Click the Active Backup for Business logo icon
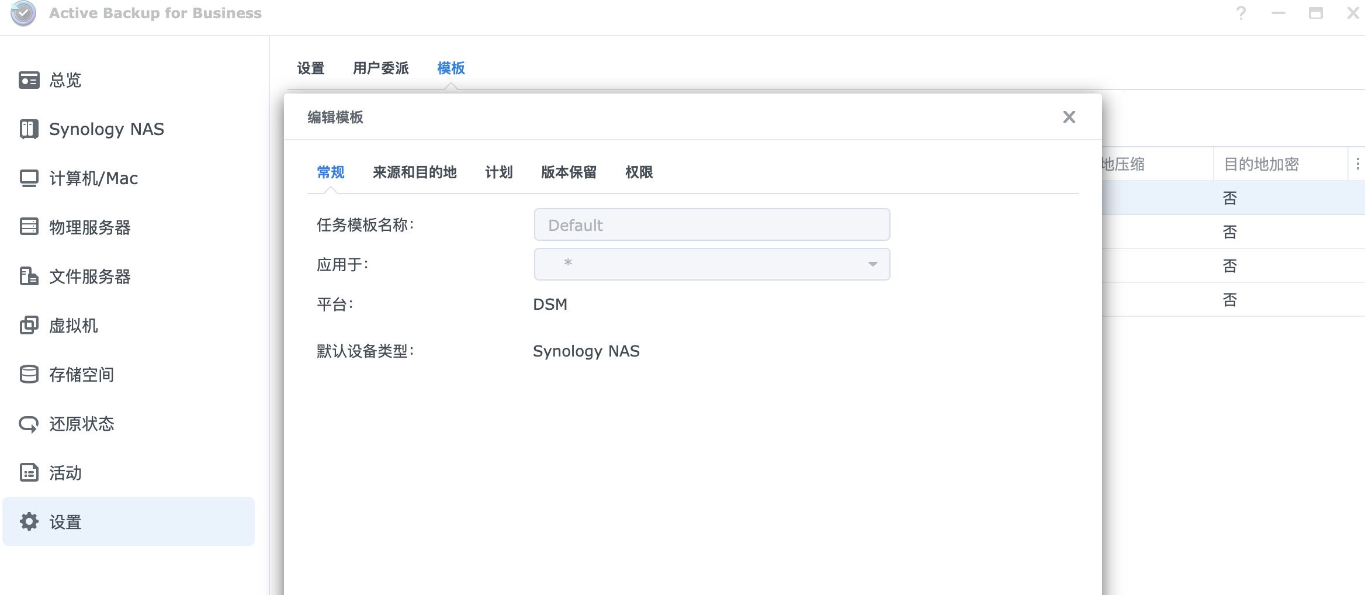This screenshot has width=1365, height=595. pos(23,13)
